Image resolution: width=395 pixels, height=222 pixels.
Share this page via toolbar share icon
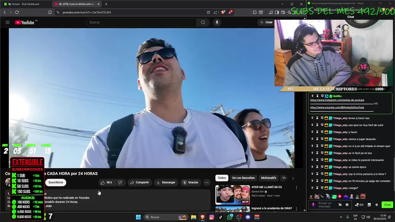point(215,12)
